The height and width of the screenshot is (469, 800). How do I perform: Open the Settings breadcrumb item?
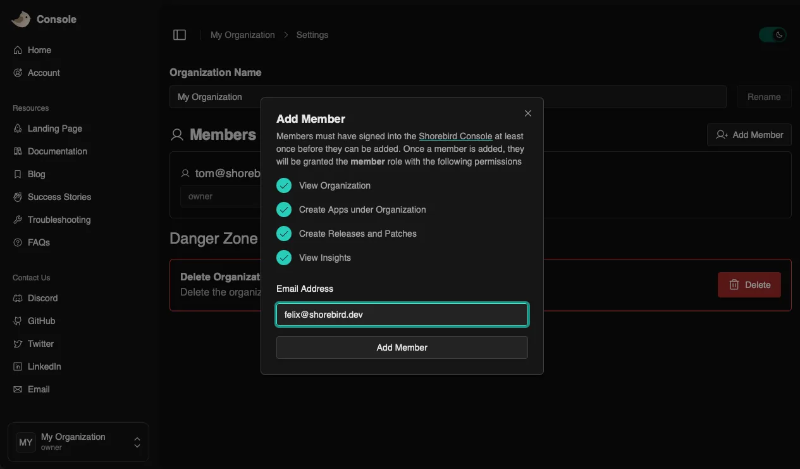click(x=312, y=35)
